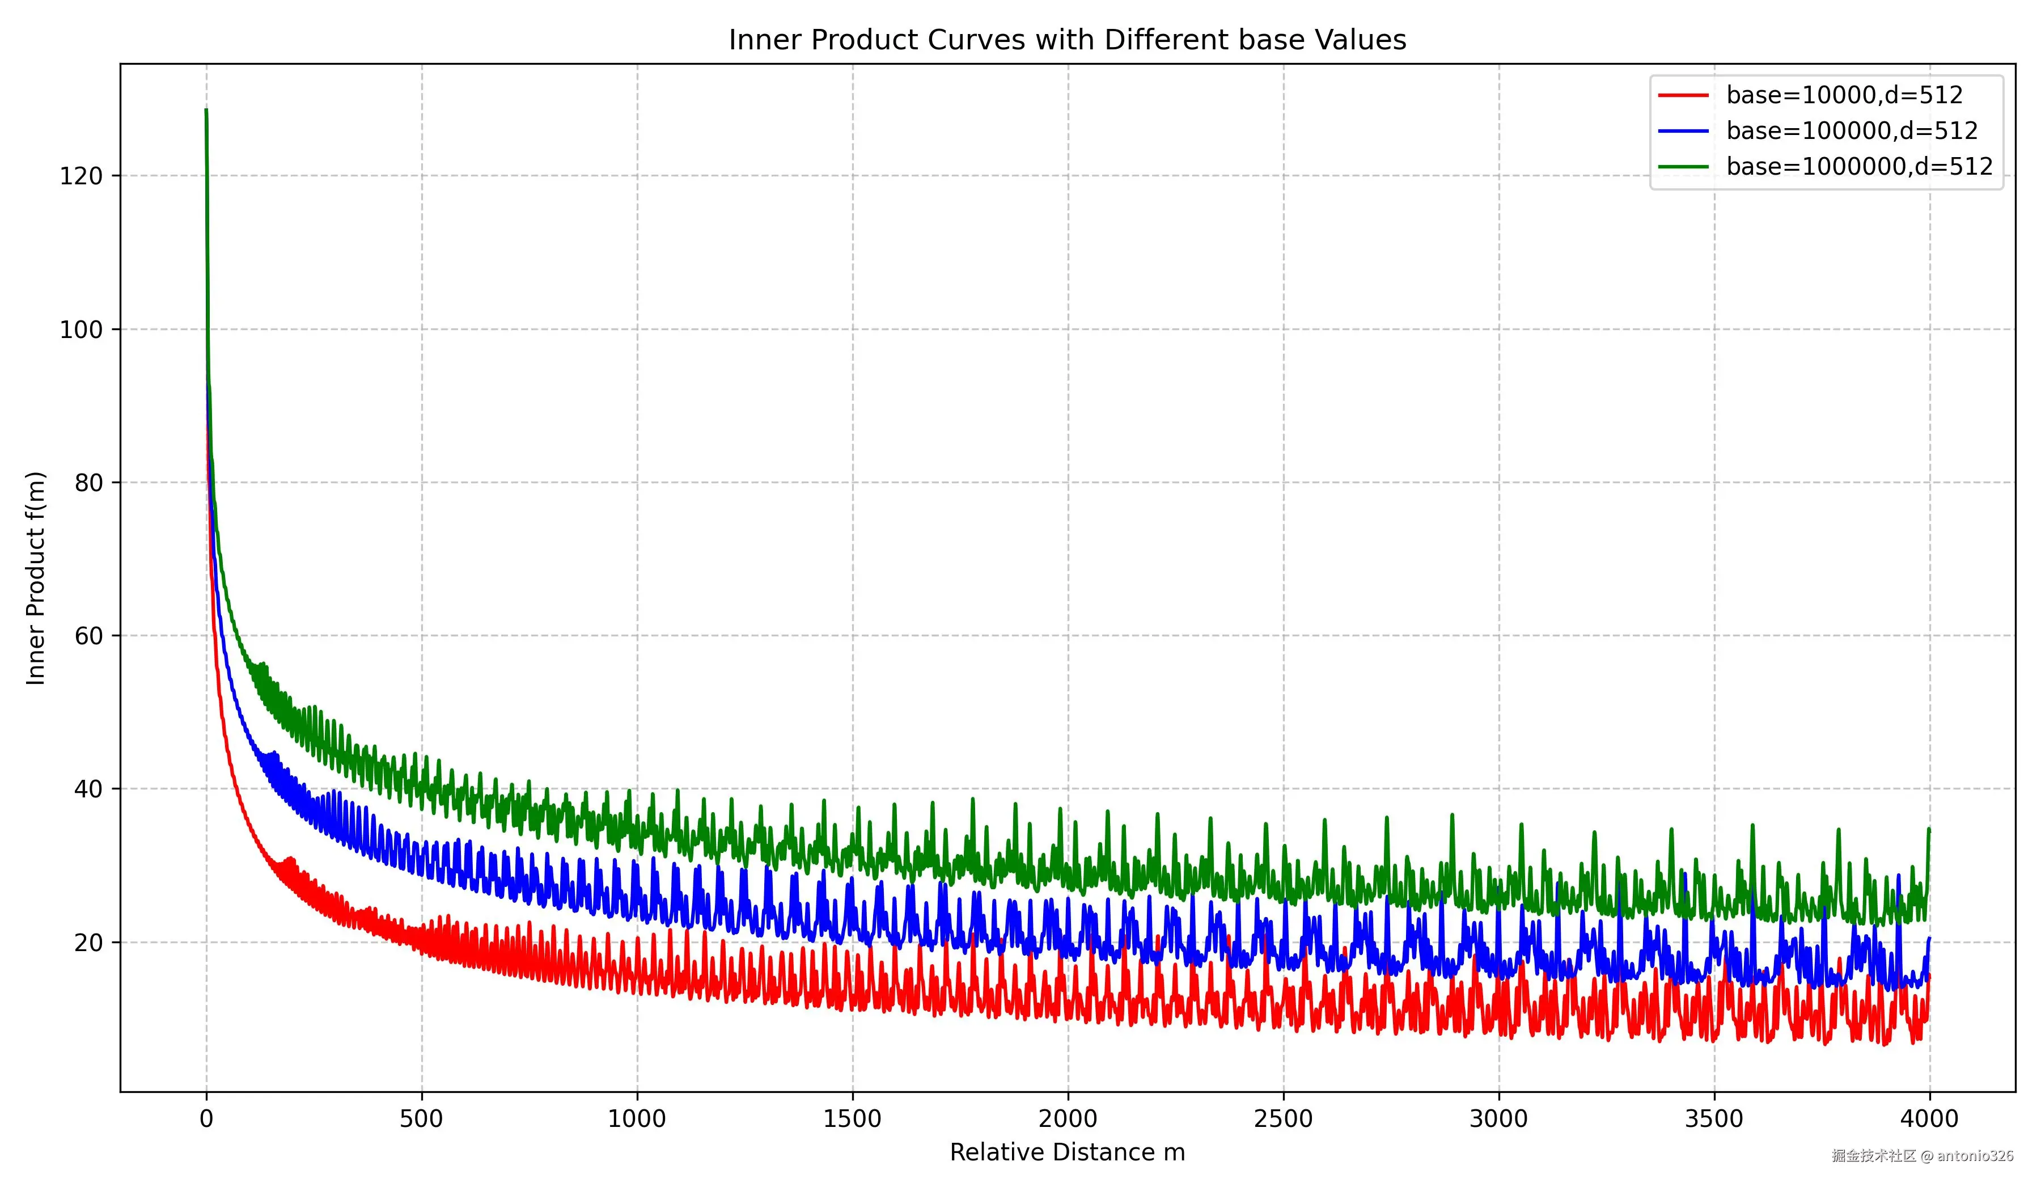
Task: Select legend label base=1000000,d=512
Action: 1859,167
